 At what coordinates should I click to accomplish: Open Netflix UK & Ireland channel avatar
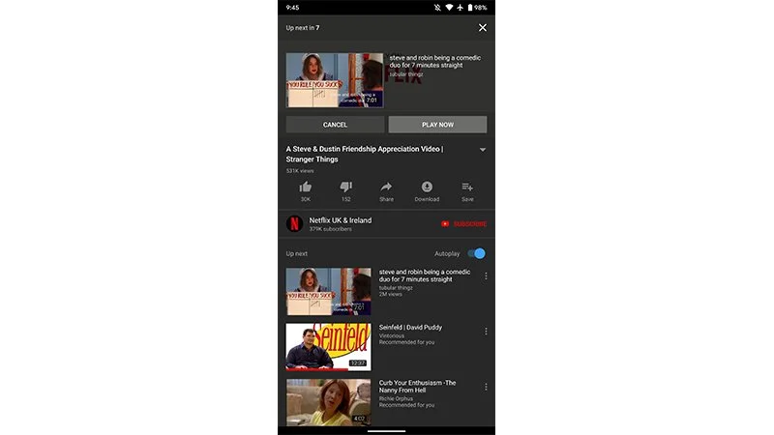click(295, 224)
